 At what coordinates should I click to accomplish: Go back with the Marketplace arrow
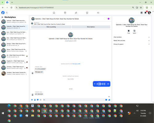(x=2, y=17)
